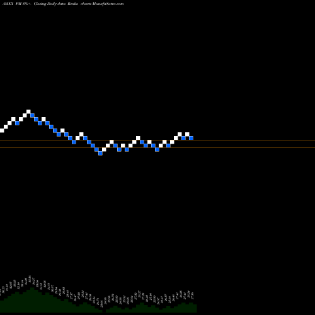Click the 'AMEX FM 3%+-' title text

click(x=17, y=4)
